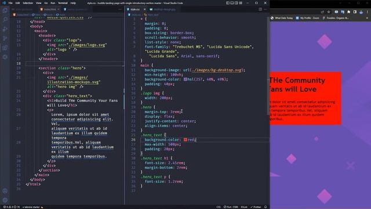Open the What Date Today bookmark
The height and width of the screenshot is (209, 371).
(x=282, y=18)
